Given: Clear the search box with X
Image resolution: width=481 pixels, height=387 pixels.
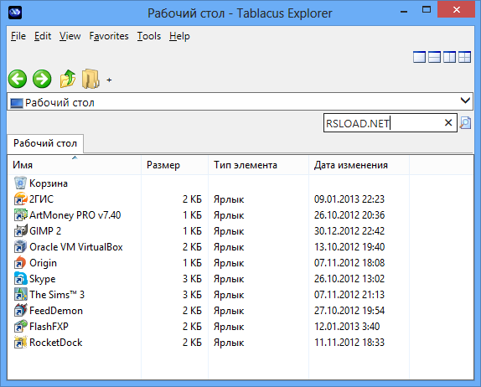Looking at the screenshot, I should pos(448,123).
